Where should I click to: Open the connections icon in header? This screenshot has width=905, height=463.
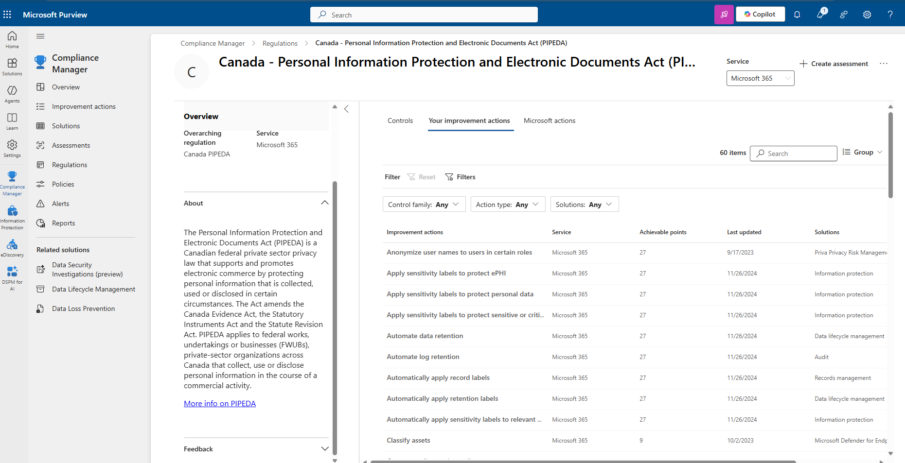click(x=844, y=15)
